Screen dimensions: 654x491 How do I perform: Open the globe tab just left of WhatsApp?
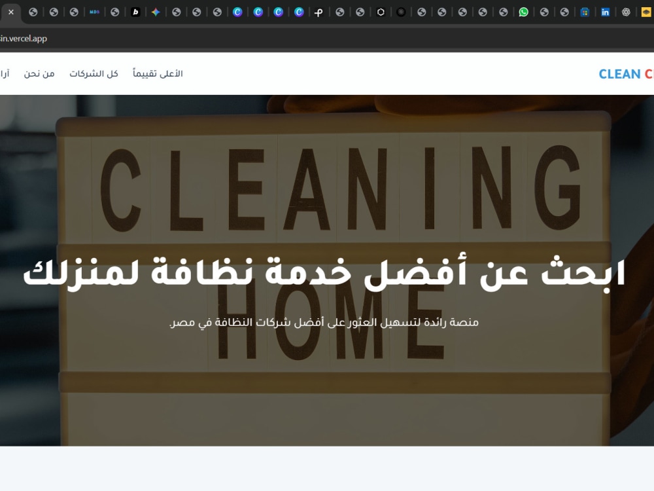pos(504,12)
